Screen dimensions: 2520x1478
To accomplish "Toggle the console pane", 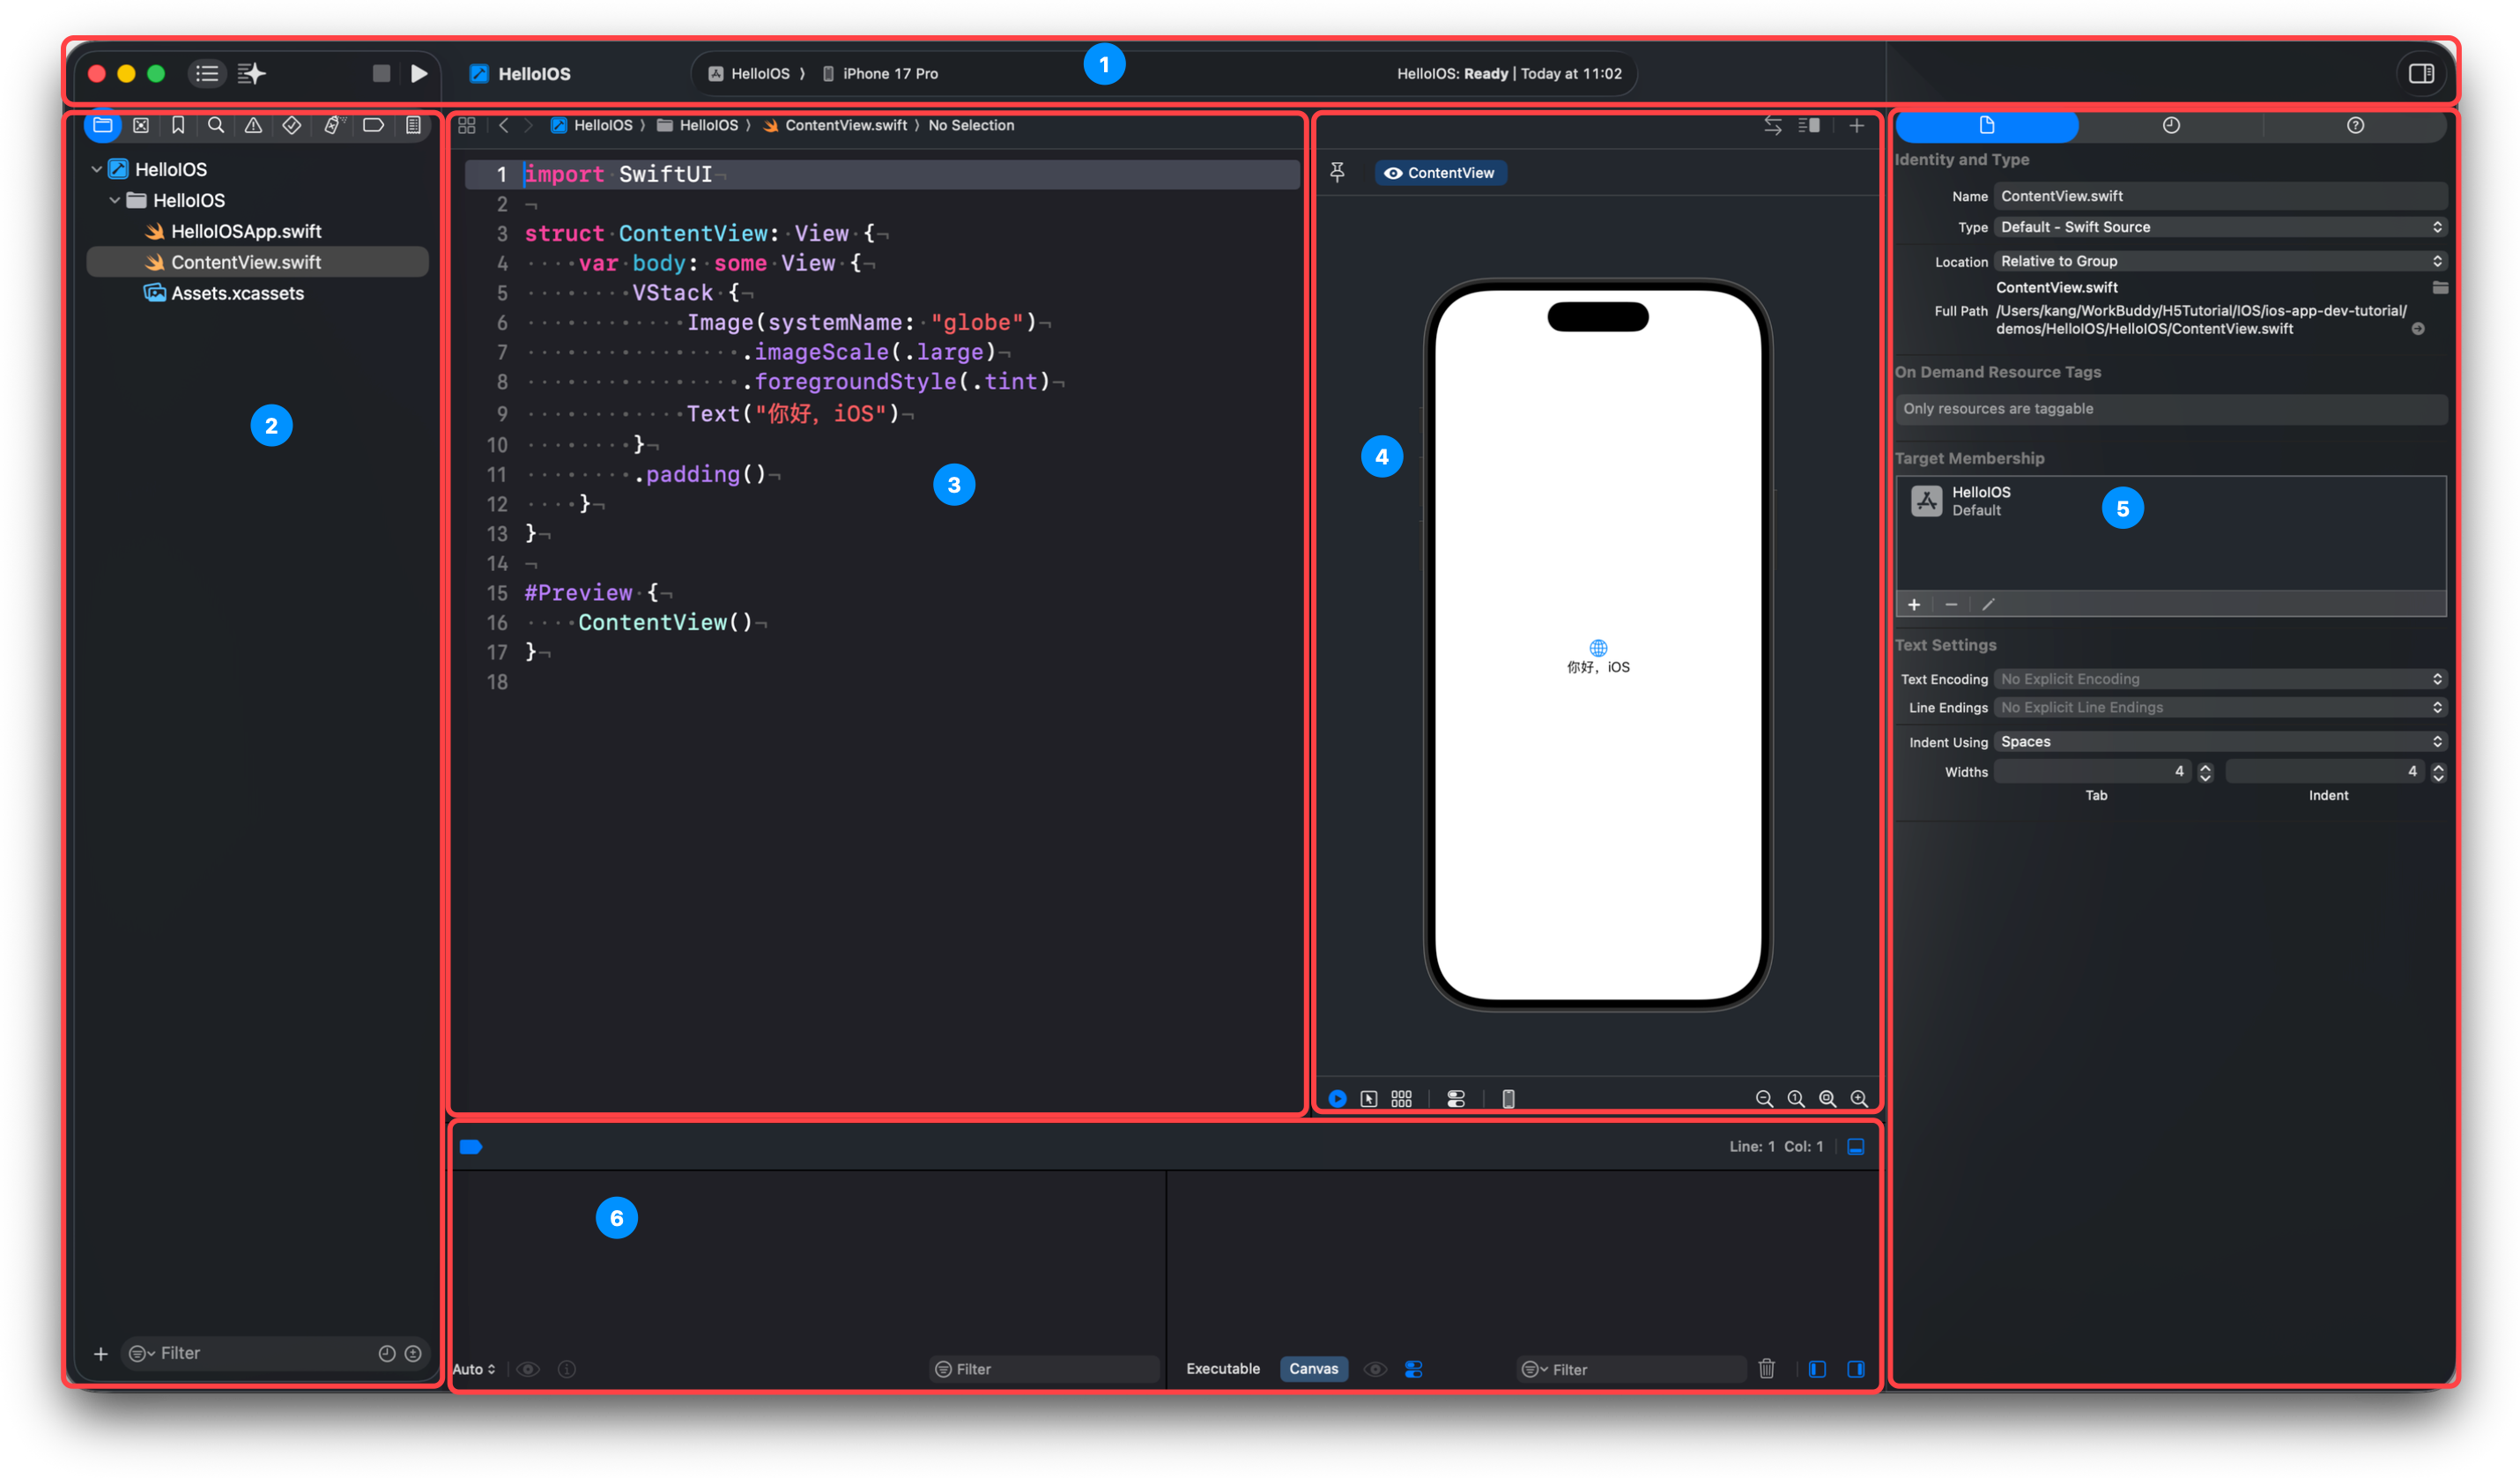I will 1856,1369.
